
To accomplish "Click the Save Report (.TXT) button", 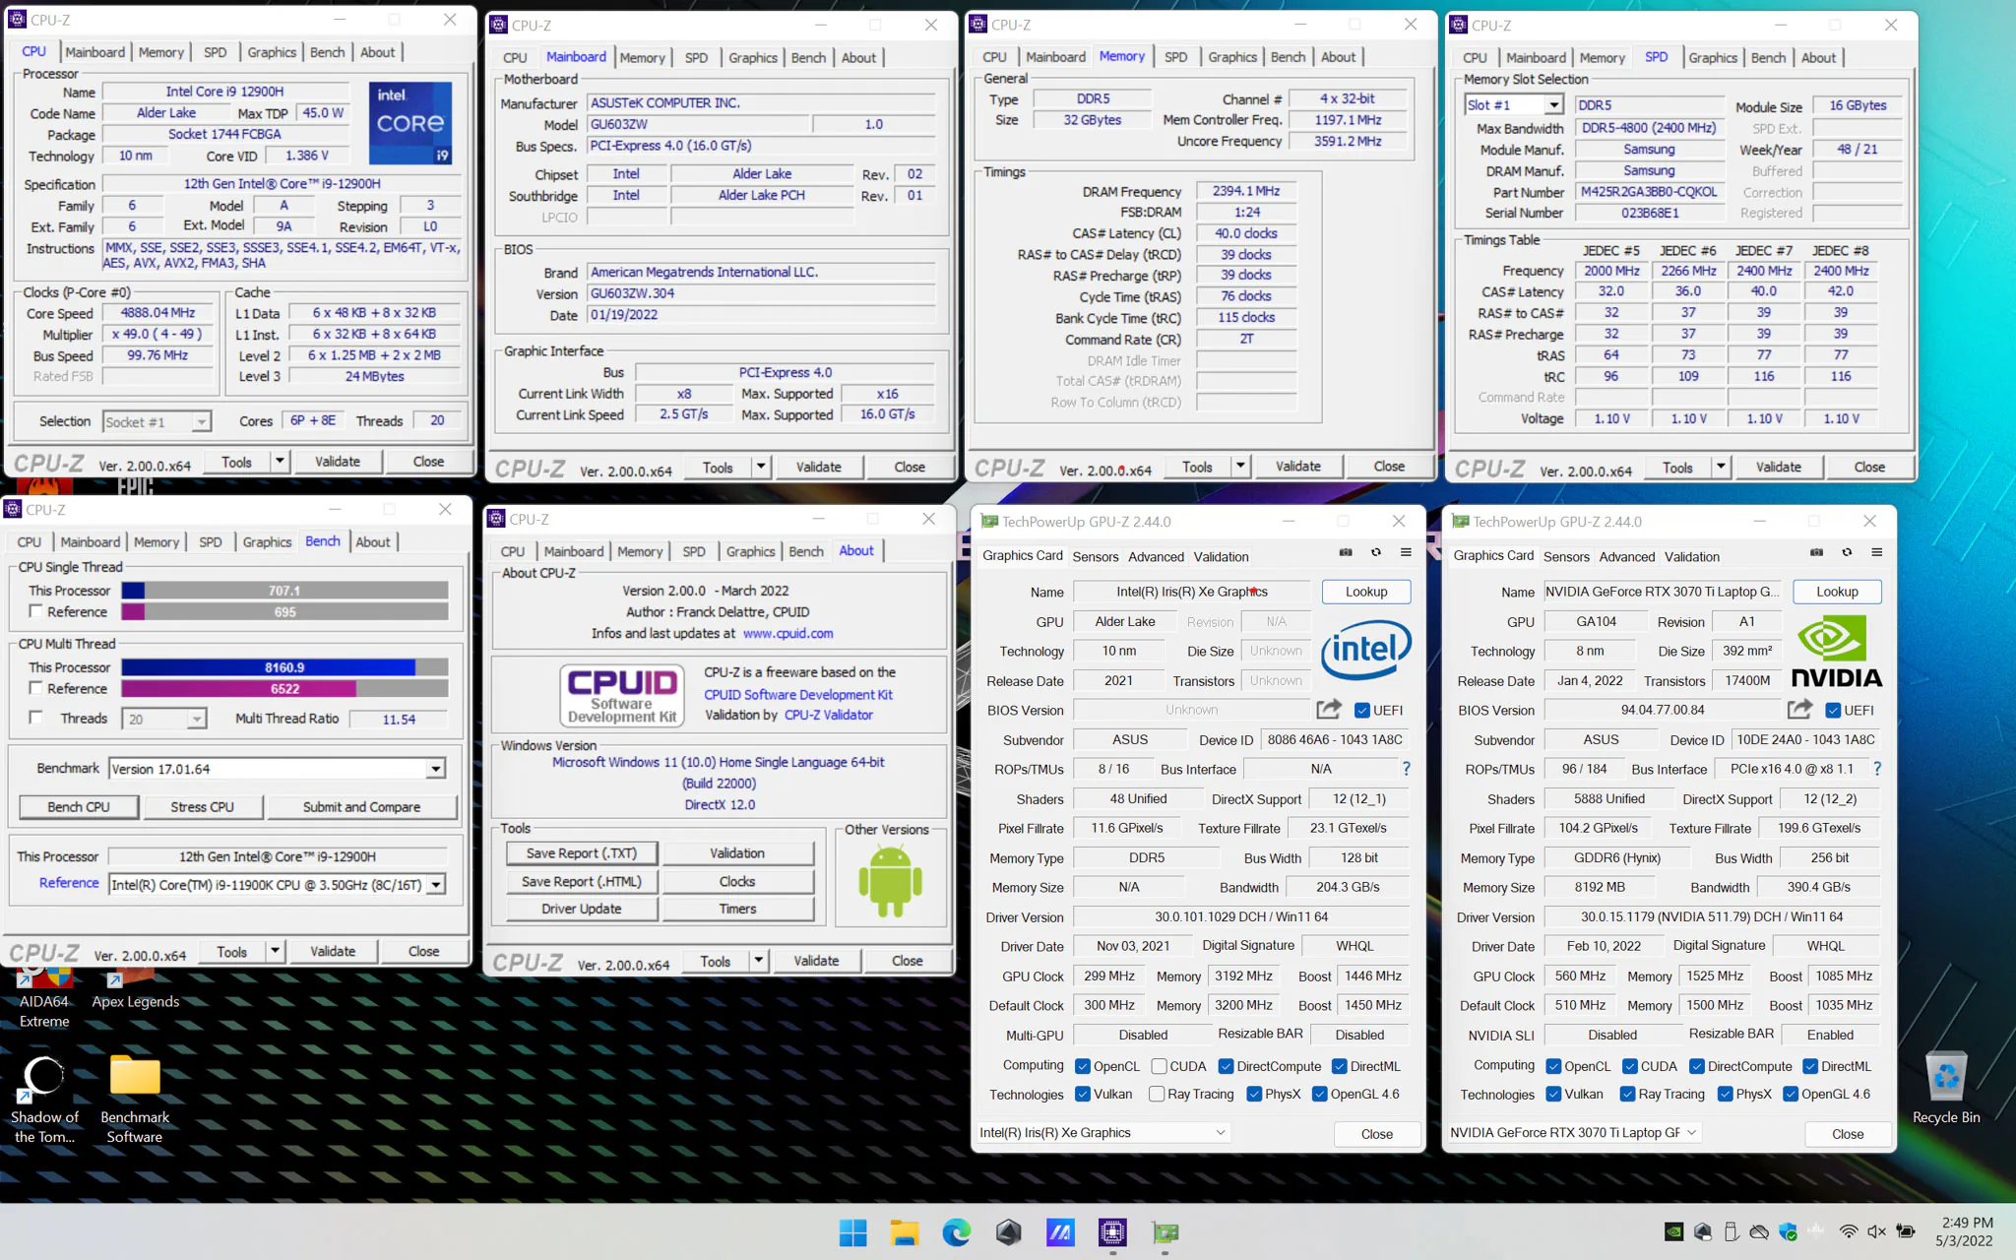I will (581, 853).
